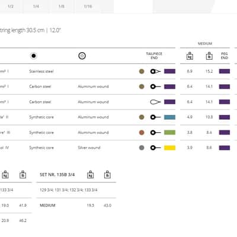Image resolution: width=237 pixels, height=237 pixels.
Task: Click the lb weight icon under MEDIUM
Action: click(x=209, y=56)
